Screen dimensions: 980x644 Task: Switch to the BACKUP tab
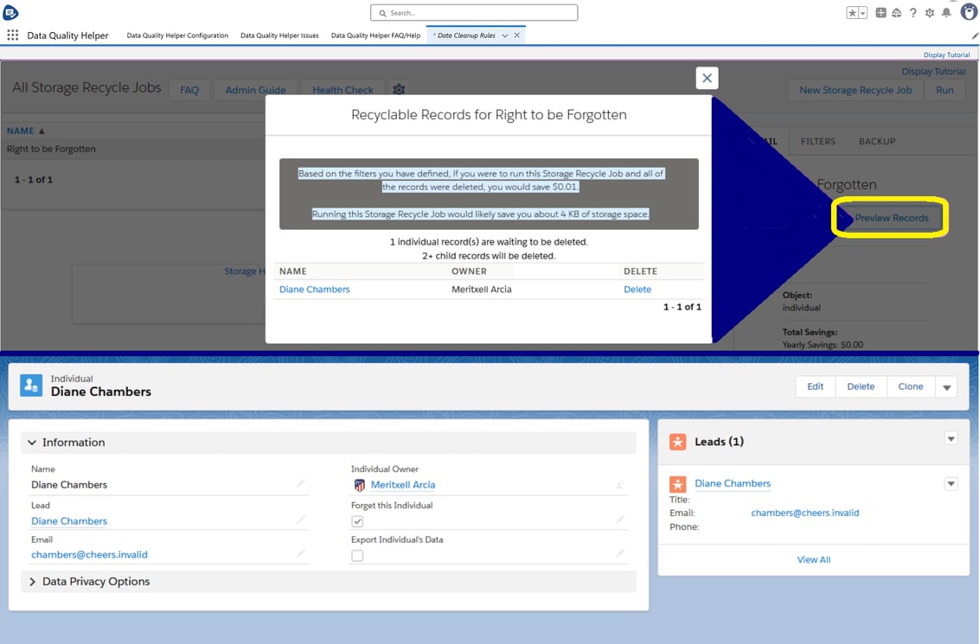point(877,141)
